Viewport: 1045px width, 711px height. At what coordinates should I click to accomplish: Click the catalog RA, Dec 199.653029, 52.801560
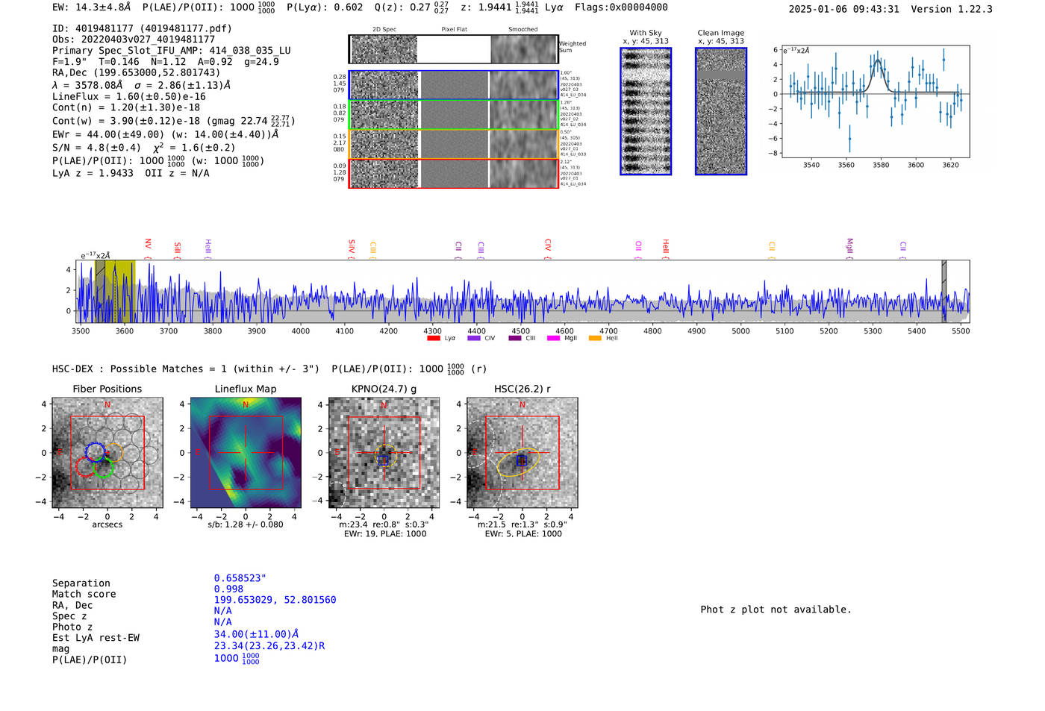[x=275, y=600]
